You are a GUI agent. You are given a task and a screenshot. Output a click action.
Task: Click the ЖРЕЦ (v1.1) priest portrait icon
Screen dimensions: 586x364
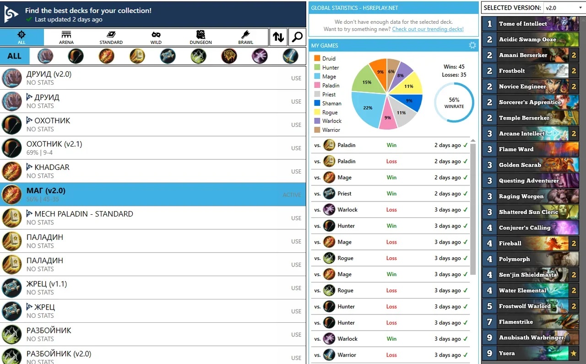click(11, 288)
